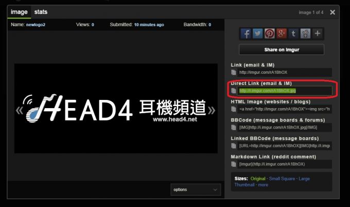Copy the Linked BBCode clipboard icon

[x=234, y=146]
